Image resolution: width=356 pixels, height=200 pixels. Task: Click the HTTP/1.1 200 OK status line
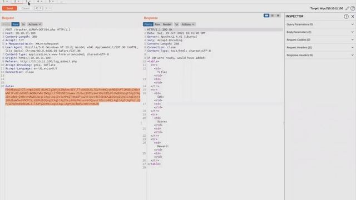160,29
